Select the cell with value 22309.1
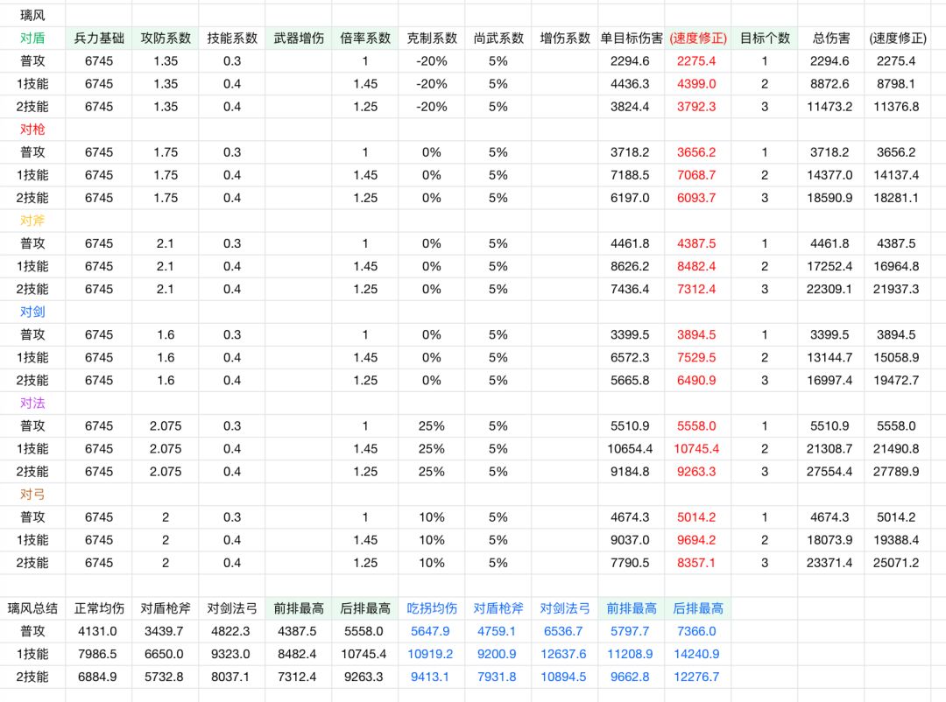The image size is (946, 702). 830,289
